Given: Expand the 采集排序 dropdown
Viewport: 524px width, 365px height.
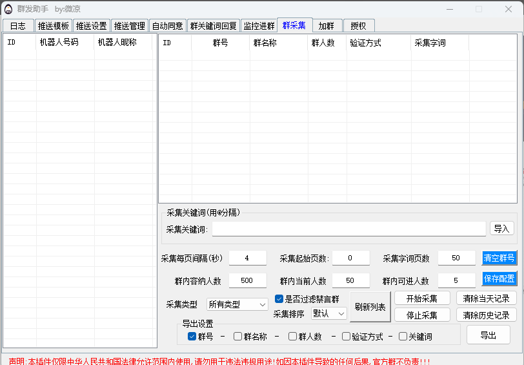Looking at the screenshot, I should (329, 313).
